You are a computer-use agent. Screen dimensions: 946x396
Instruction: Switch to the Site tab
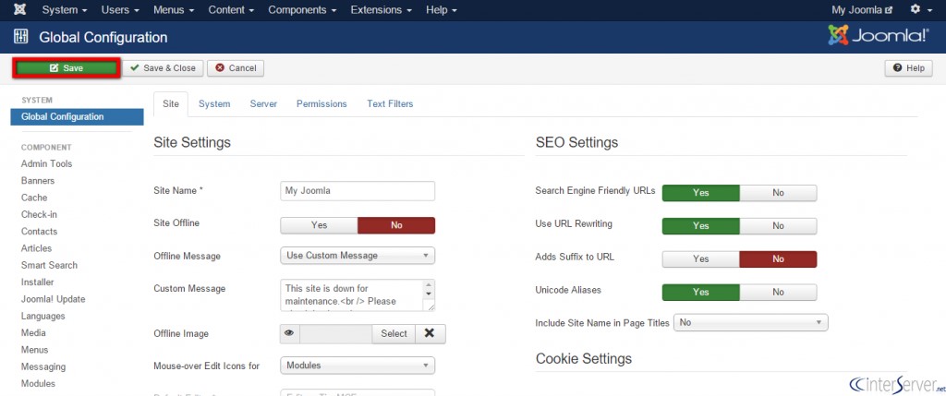pos(171,103)
